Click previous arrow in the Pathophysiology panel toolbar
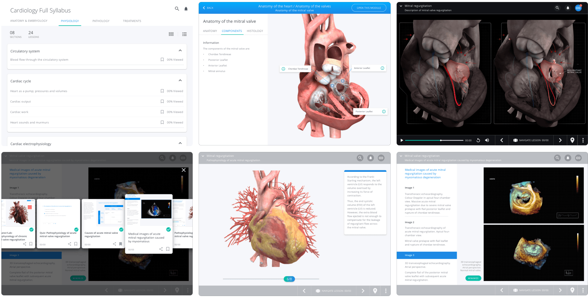588x298 pixels. click(304, 291)
